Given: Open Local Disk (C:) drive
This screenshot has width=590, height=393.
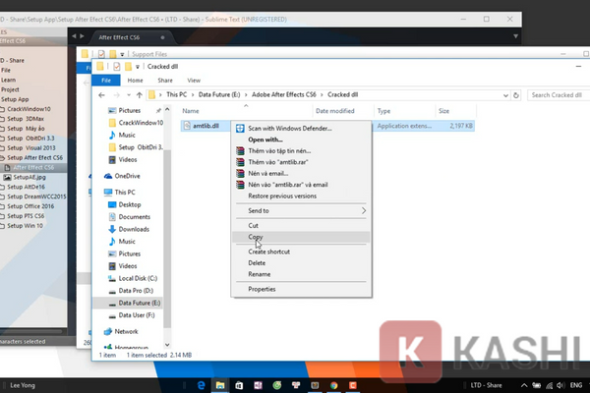Looking at the screenshot, I should 140,279.
